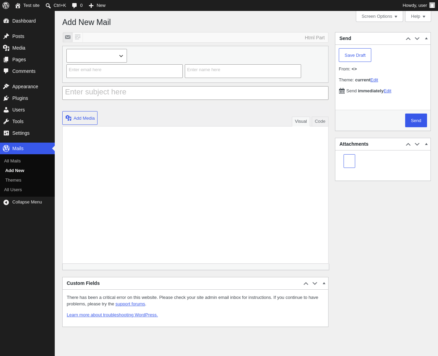Switch editor to Visual tab

(301, 121)
